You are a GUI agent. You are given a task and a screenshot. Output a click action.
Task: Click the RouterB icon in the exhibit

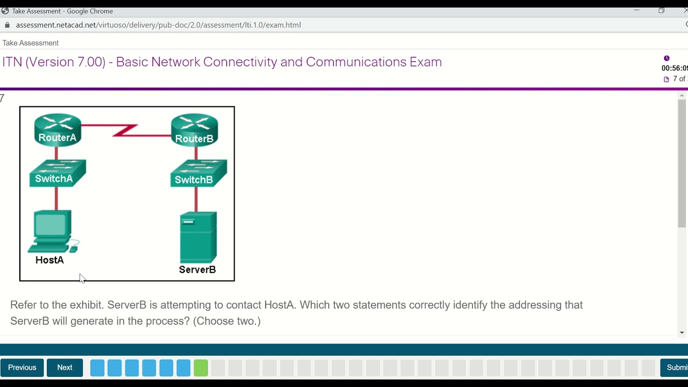195,130
